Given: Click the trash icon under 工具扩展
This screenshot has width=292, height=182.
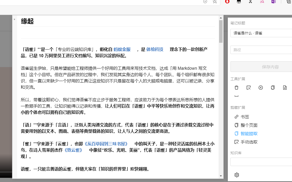Looking at the screenshot, I should [x=236, y=88].
